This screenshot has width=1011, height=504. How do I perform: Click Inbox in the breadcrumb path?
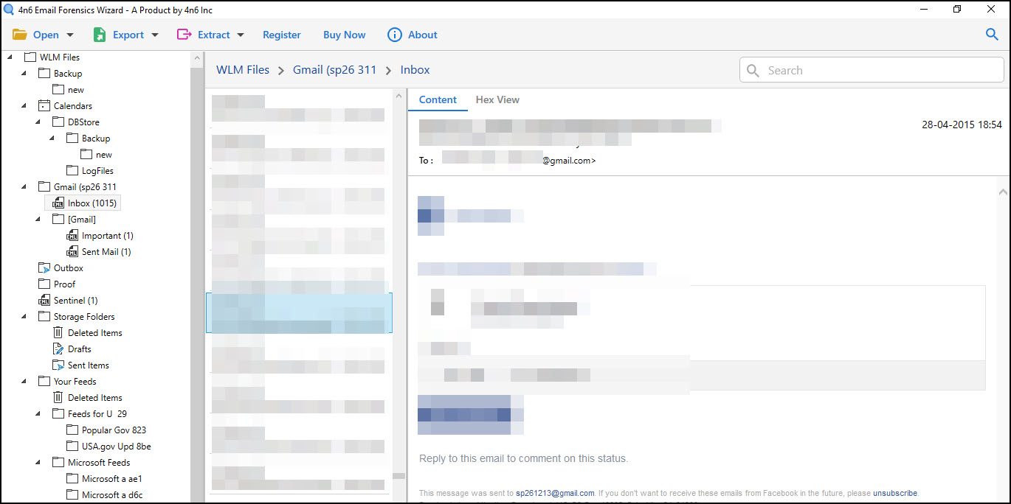pyautogui.click(x=415, y=70)
